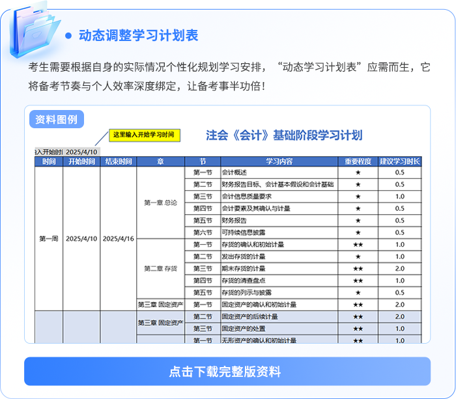456x399 pixels.
Task: Click the yellow 这里输入开始学习时间 note
Action: tap(143, 135)
